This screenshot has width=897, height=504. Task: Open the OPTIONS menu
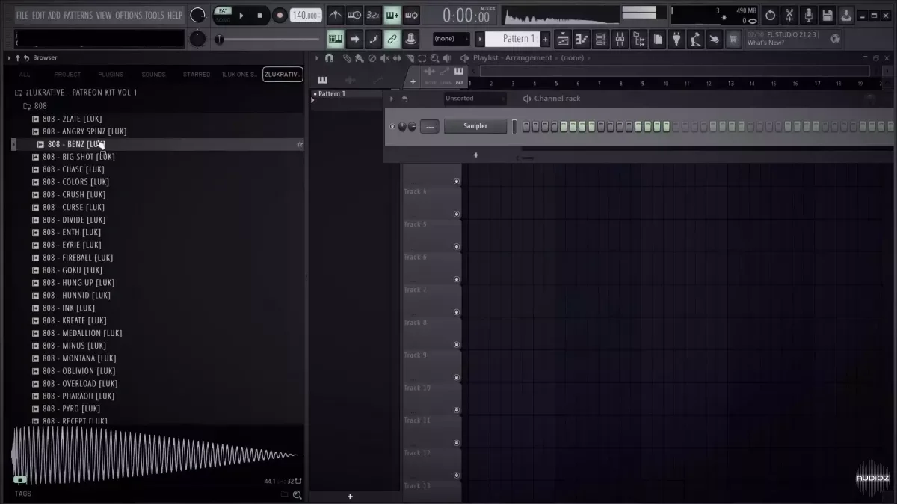129,15
